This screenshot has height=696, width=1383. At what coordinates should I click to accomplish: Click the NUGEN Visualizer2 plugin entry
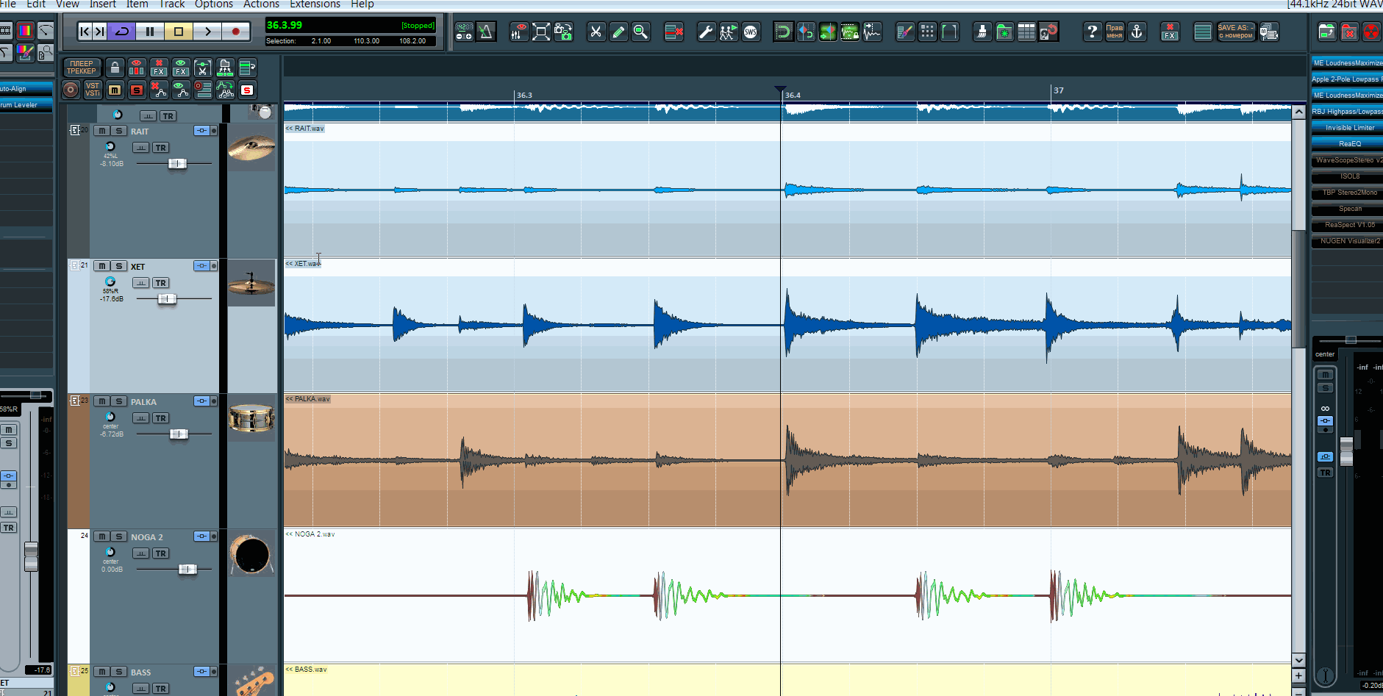pyautogui.click(x=1347, y=241)
